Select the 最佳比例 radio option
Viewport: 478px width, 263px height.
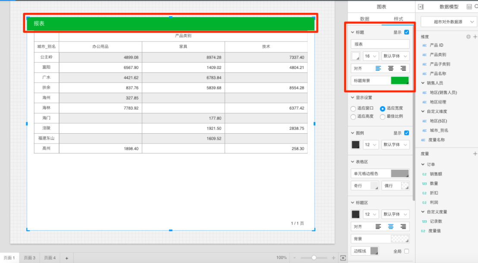tap(382, 117)
